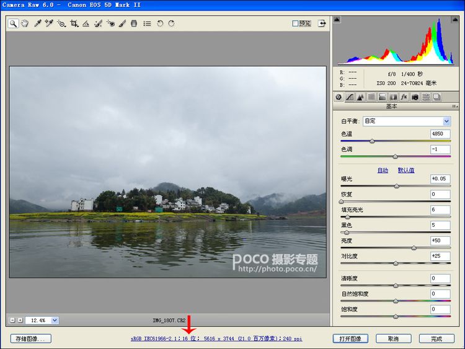Click the 清晰度 clarity slider handle

[x=396, y=286]
